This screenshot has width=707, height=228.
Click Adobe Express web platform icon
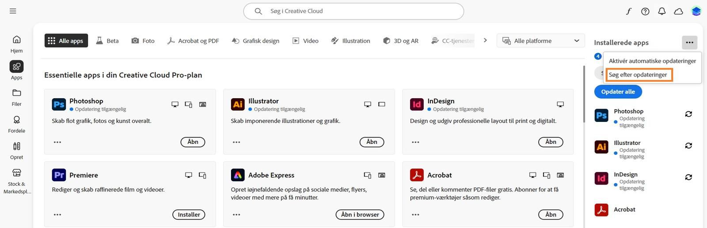[382, 175]
